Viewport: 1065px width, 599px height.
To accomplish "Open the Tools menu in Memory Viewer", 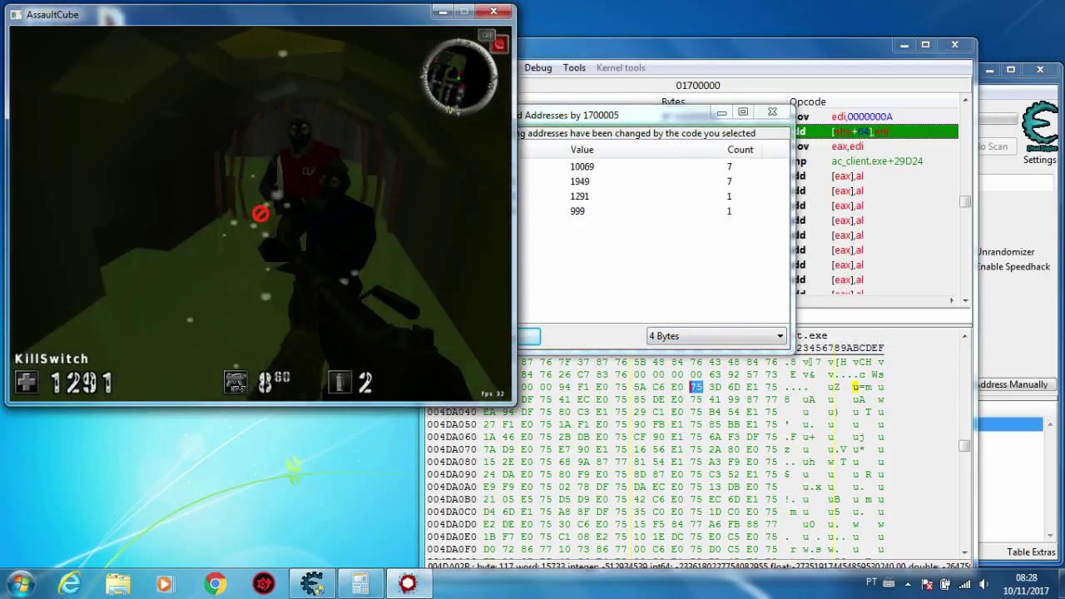I will click(x=574, y=67).
